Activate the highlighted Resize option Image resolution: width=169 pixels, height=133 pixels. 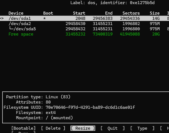coord(83,128)
